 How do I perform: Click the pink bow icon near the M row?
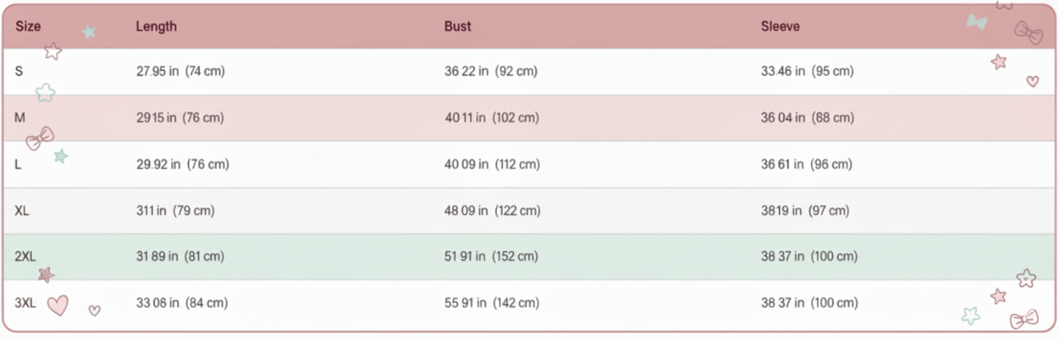coord(40,138)
